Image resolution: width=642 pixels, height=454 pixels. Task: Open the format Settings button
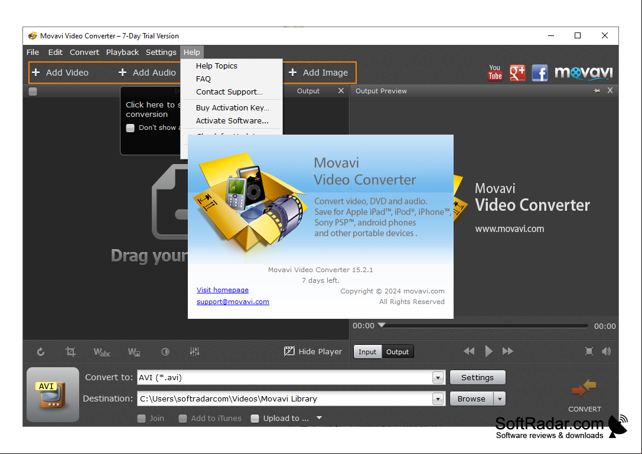click(x=477, y=377)
